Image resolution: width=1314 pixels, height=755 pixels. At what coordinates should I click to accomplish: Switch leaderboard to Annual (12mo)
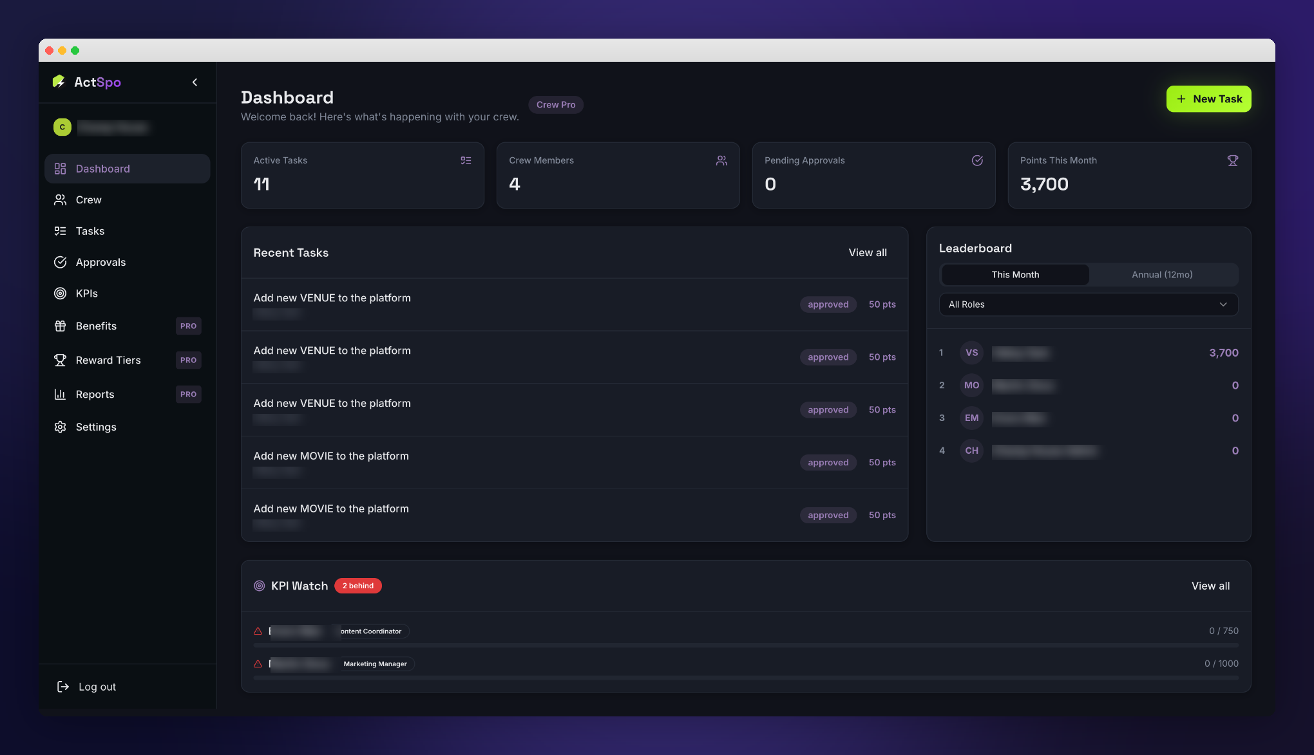coord(1162,274)
